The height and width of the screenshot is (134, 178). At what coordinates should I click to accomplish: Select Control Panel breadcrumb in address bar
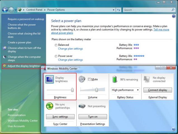(34, 10)
